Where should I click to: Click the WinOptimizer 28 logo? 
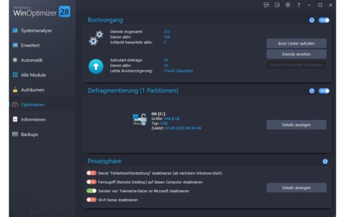[41, 11]
